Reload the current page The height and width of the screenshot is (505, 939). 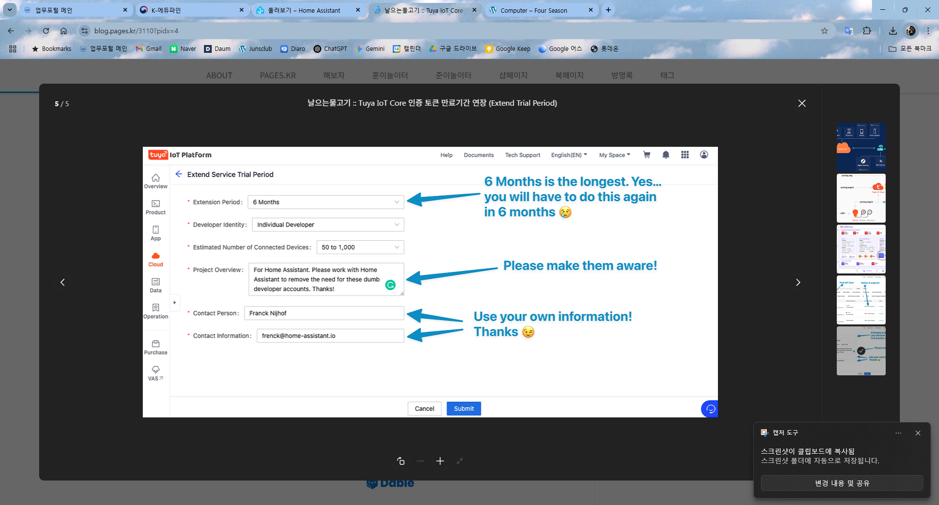click(x=46, y=31)
